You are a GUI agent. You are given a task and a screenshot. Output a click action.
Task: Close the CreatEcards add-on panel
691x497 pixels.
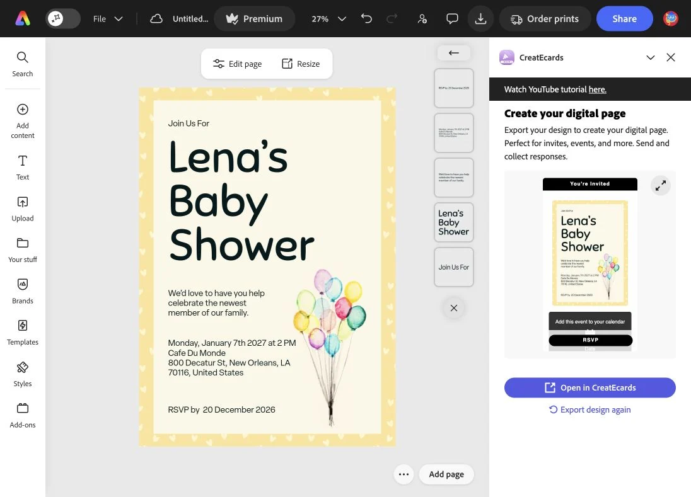click(671, 58)
